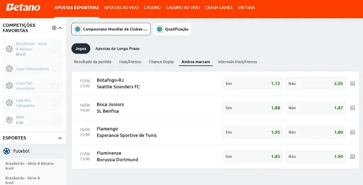Open Apostas de Longo Prazo view

tap(117, 49)
